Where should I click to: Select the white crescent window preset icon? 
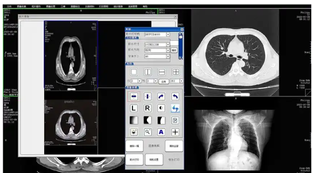click(x=161, y=120)
